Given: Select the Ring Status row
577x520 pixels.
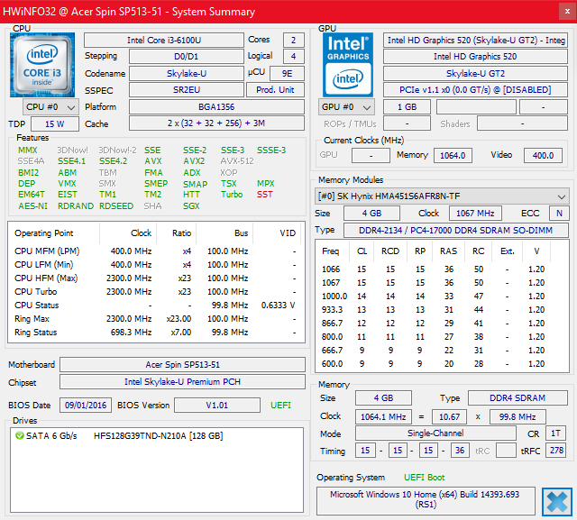Looking at the screenshot, I should pyautogui.click(x=156, y=333).
